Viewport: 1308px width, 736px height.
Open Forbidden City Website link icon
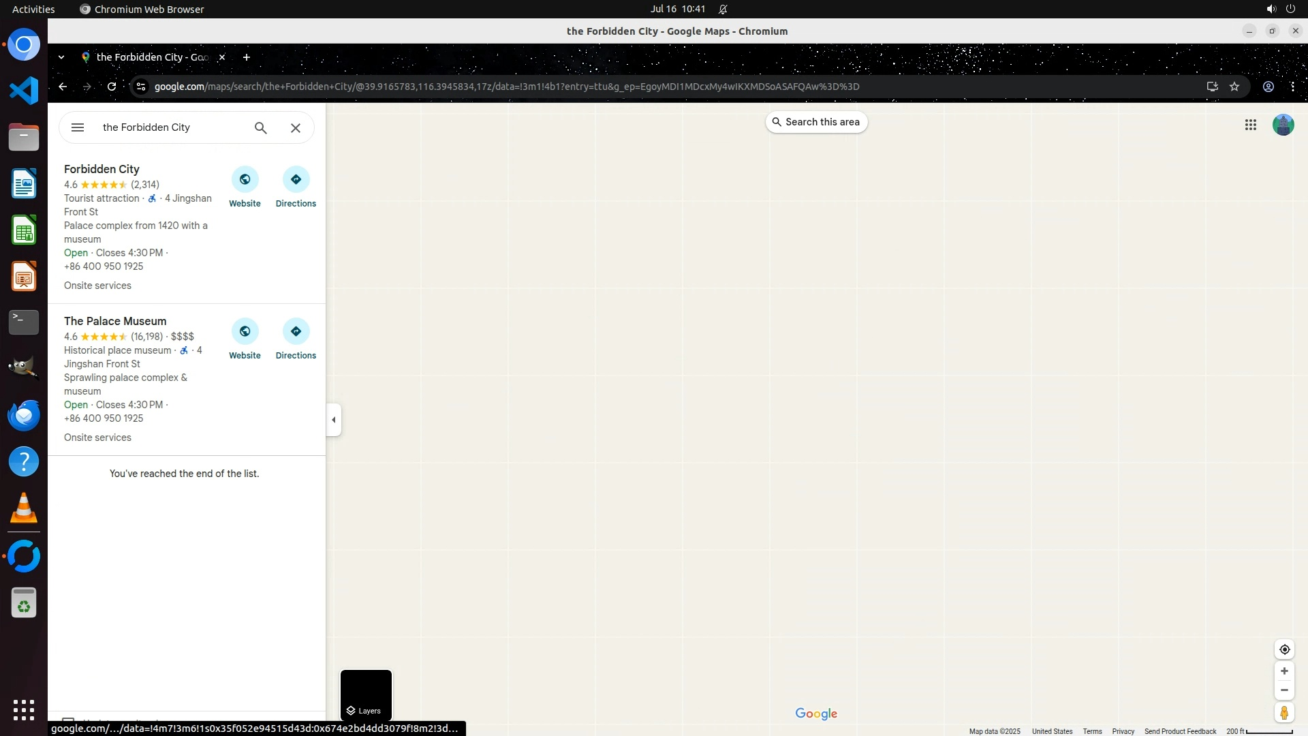(x=245, y=180)
